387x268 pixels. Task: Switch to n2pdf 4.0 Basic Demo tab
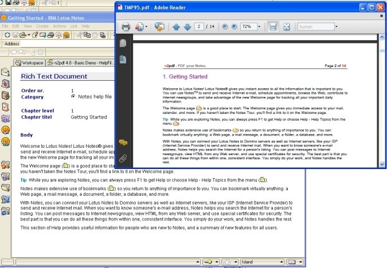coord(81,63)
